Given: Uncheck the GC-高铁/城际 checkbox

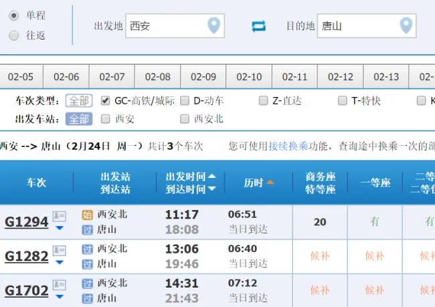Looking at the screenshot, I should [x=106, y=100].
